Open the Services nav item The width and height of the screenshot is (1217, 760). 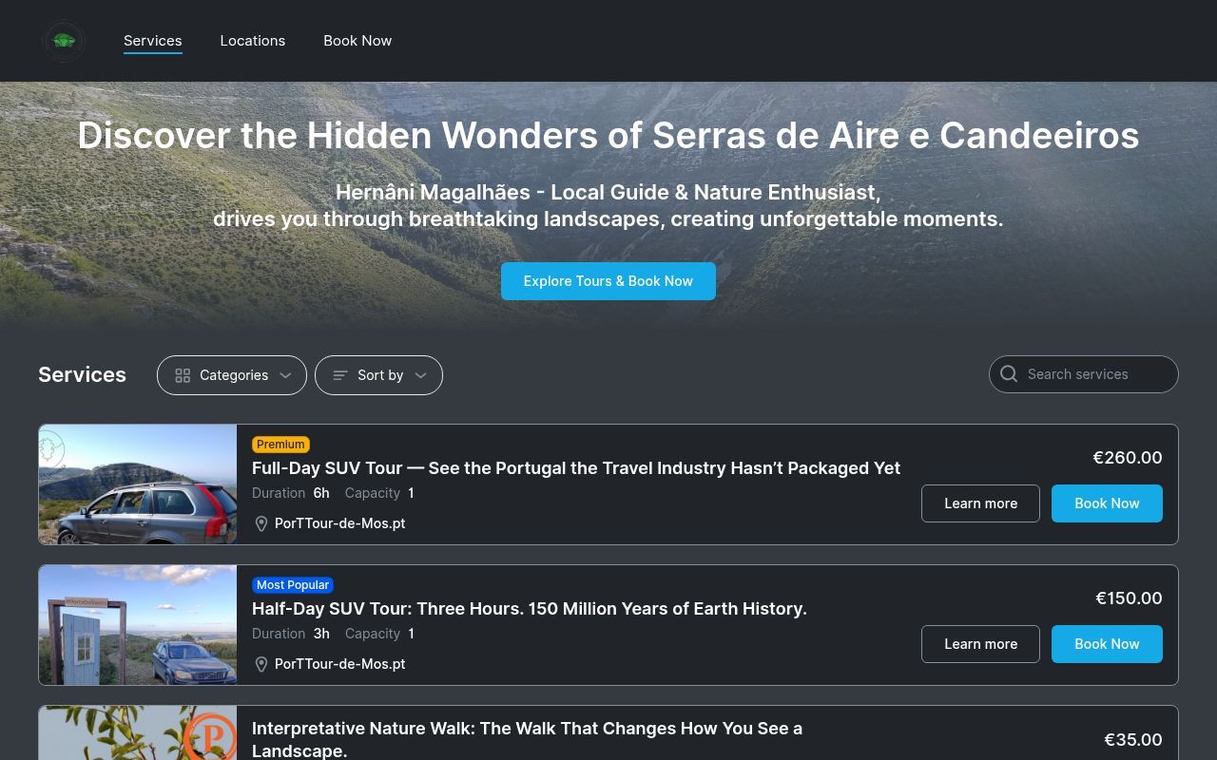pyautogui.click(x=153, y=41)
